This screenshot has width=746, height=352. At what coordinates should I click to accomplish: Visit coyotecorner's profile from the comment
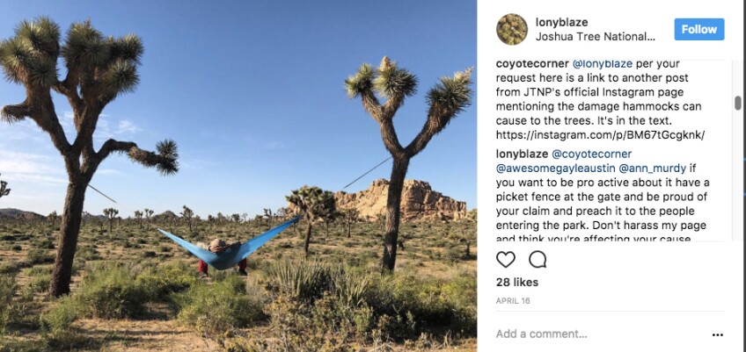coord(532,64)
